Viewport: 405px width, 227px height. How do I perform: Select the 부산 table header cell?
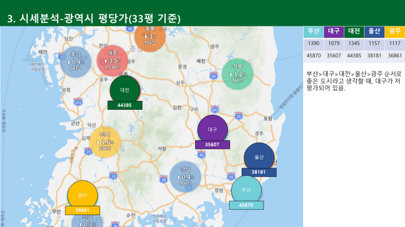314,32
